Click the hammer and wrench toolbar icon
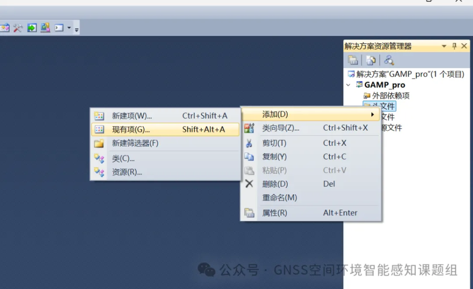Viewport: 473px width, 289px height. click(18, 28)
